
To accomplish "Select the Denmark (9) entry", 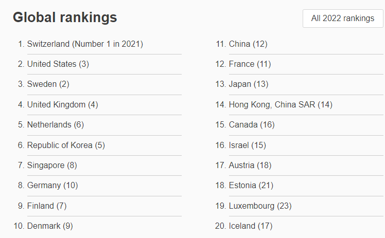I will click(x=50, y=226).
